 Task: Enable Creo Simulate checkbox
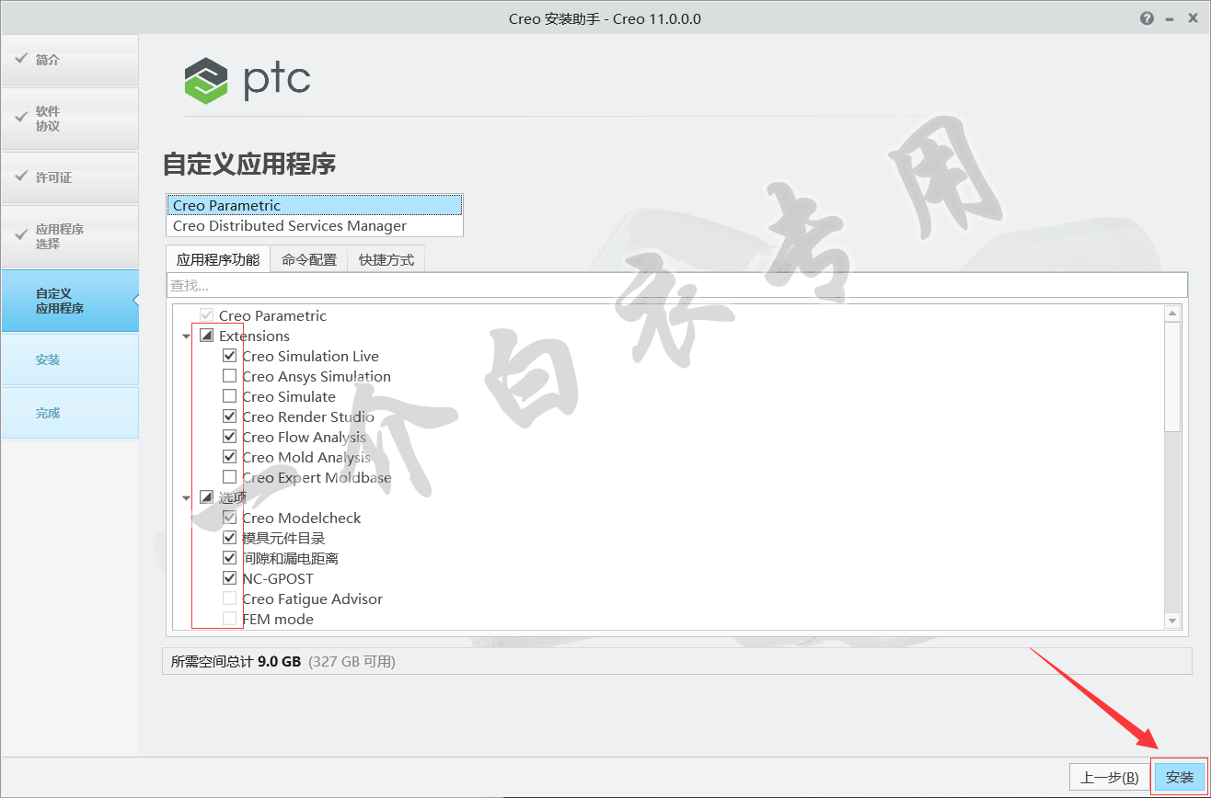click(229, 396)
